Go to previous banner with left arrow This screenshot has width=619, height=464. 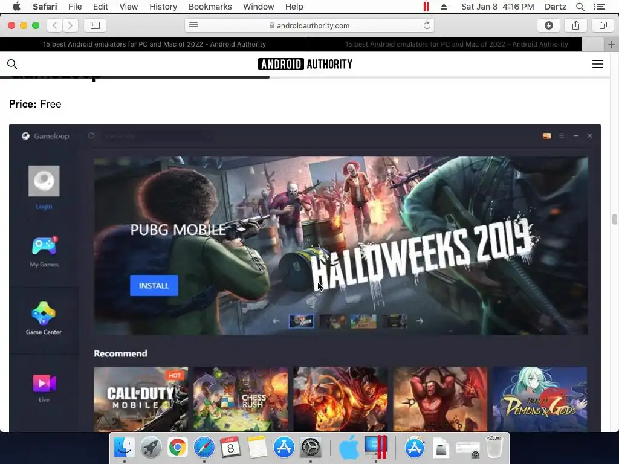point(276,321)
